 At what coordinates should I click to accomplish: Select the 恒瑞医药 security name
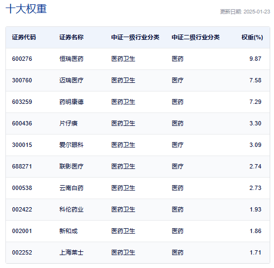click(x=72, y=59)
